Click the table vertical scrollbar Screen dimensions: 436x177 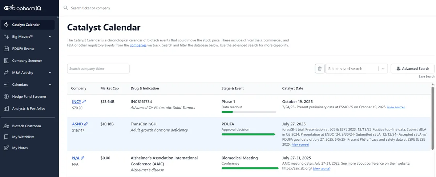(432, 118)
